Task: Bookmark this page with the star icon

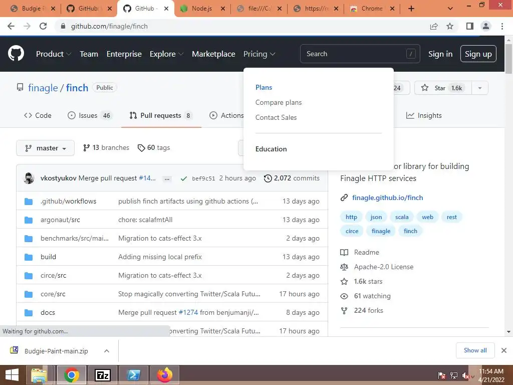Action: click(x=450, y=26)
